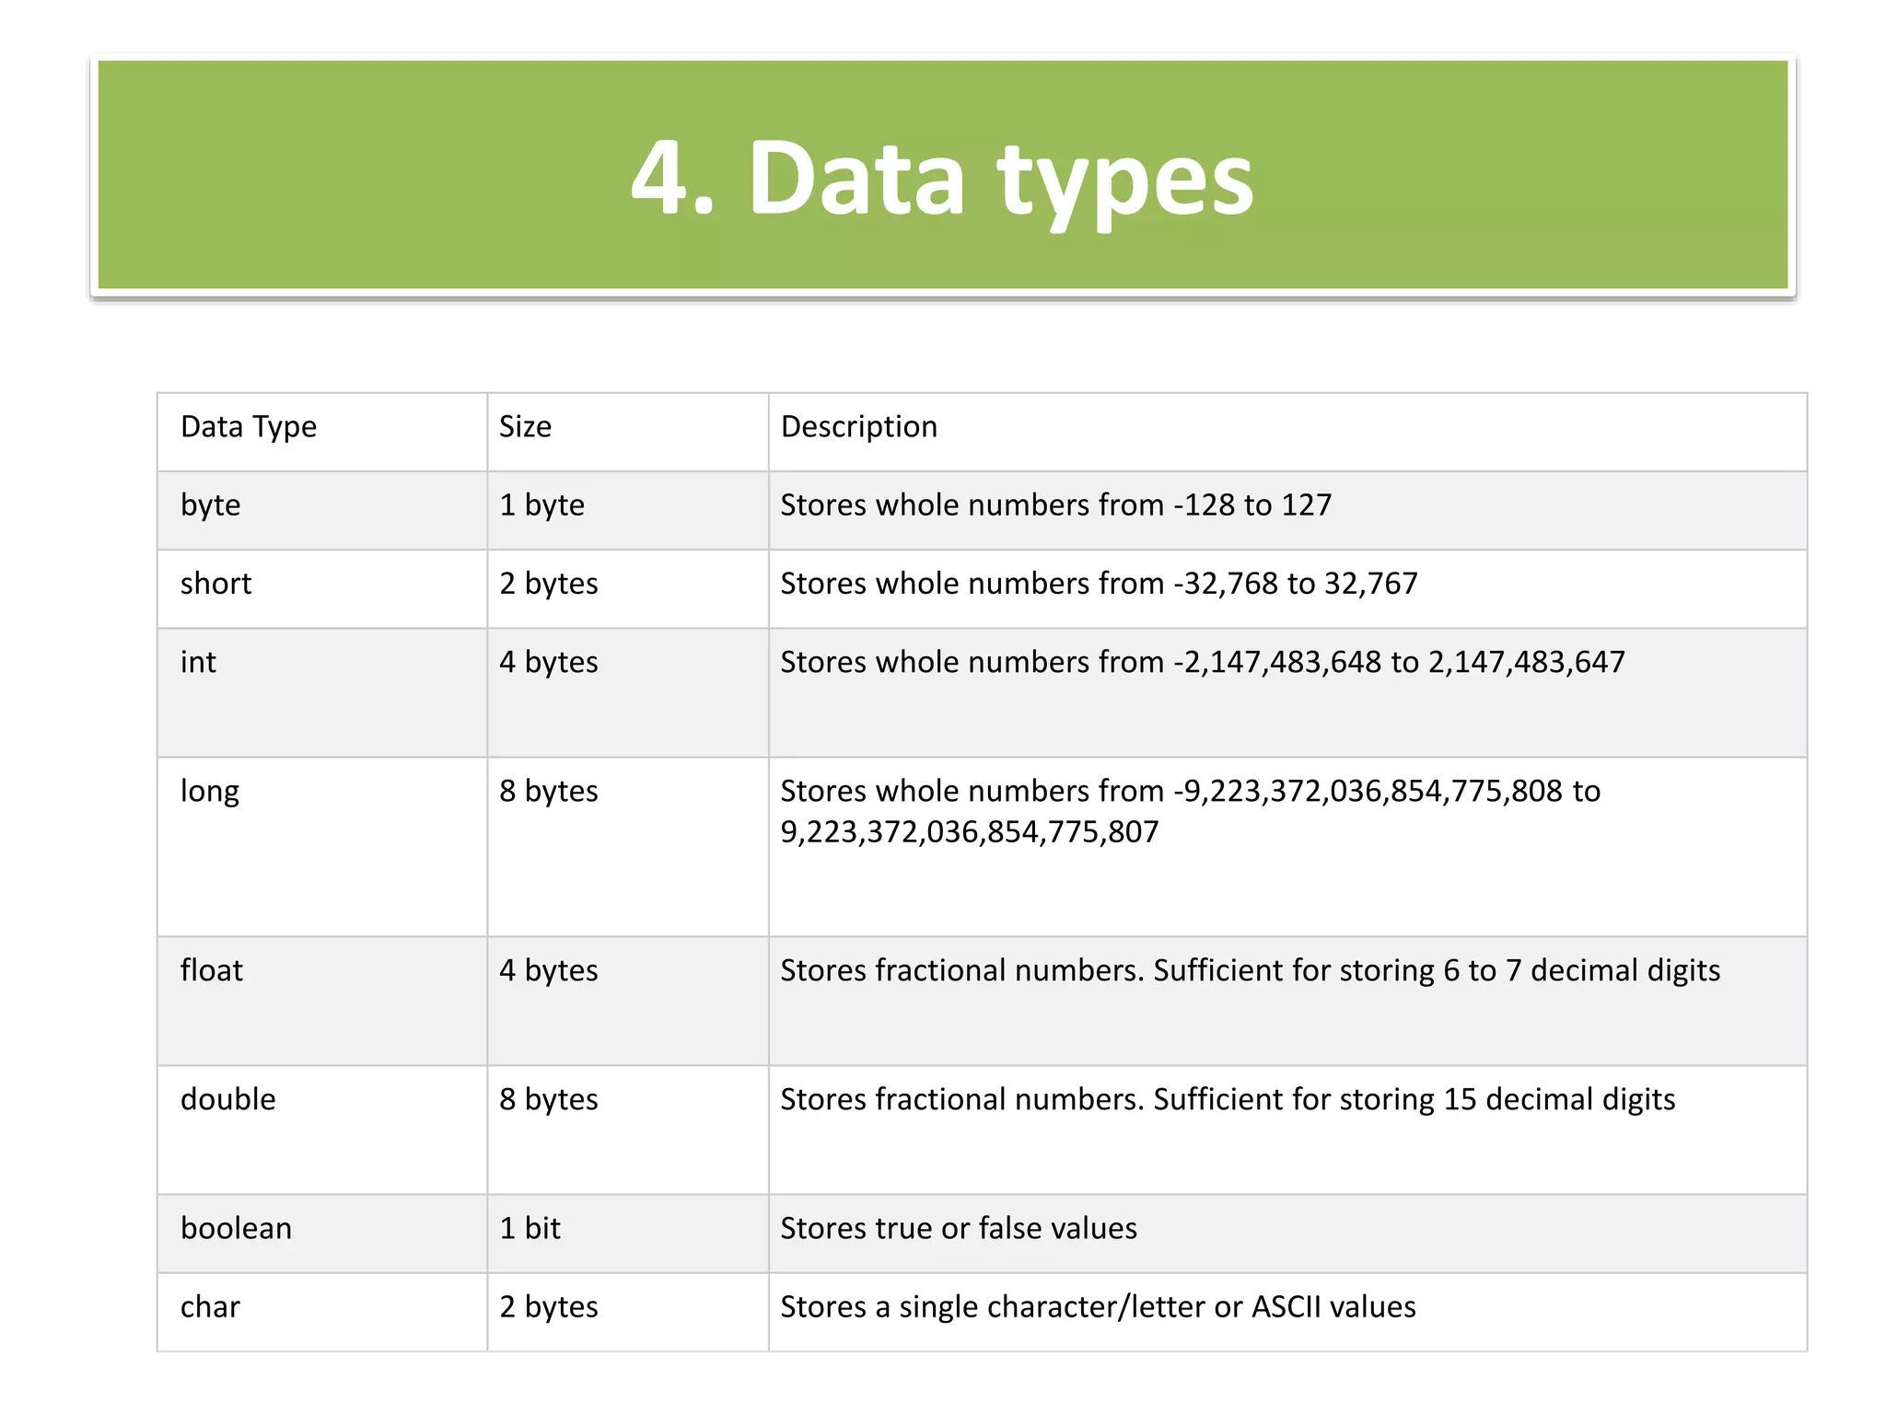Select the 'Description' column header
The image size is (1886, 1414).
pos(1287,432)
